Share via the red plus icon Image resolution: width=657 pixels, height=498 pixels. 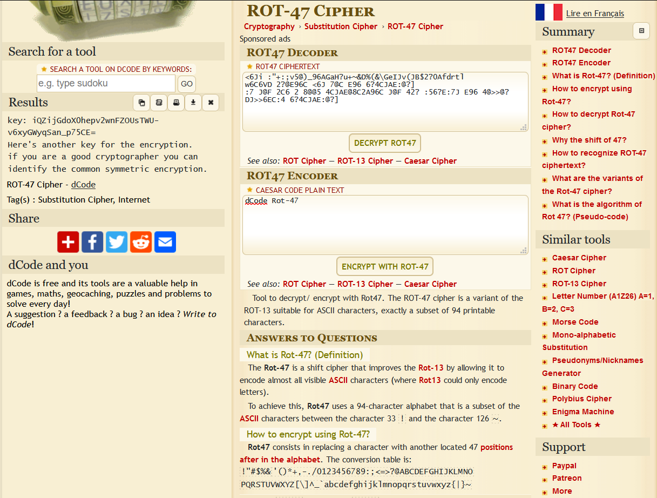click(x=69, y=242)
